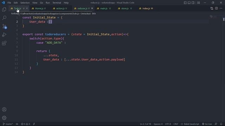Open the Help menu
Viewport: 225px width, 126px height.
66,3
